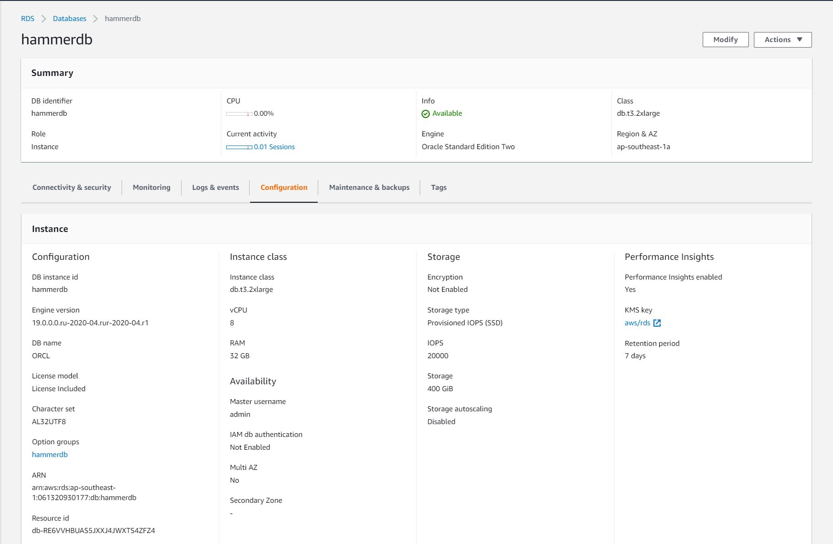Image resolution: width=833 pixels, height=544 pixels.
Task: Open the aws/rds KMS key link
Action: (637, 323)
